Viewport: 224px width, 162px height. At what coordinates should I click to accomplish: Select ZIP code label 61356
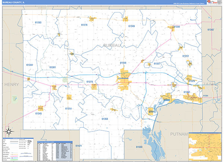pyautogui.click(x=123, y=63)
